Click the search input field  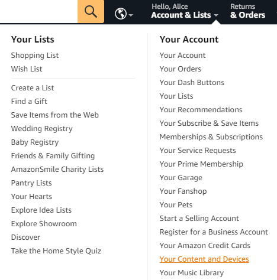[x=38, y=12]
